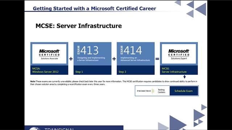
Task: Select the MCSE Server Infrastructure card
Action: tap(179, 58)
